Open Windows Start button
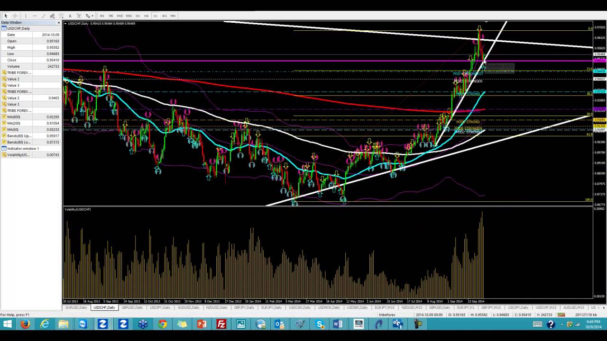 [8, 324]
